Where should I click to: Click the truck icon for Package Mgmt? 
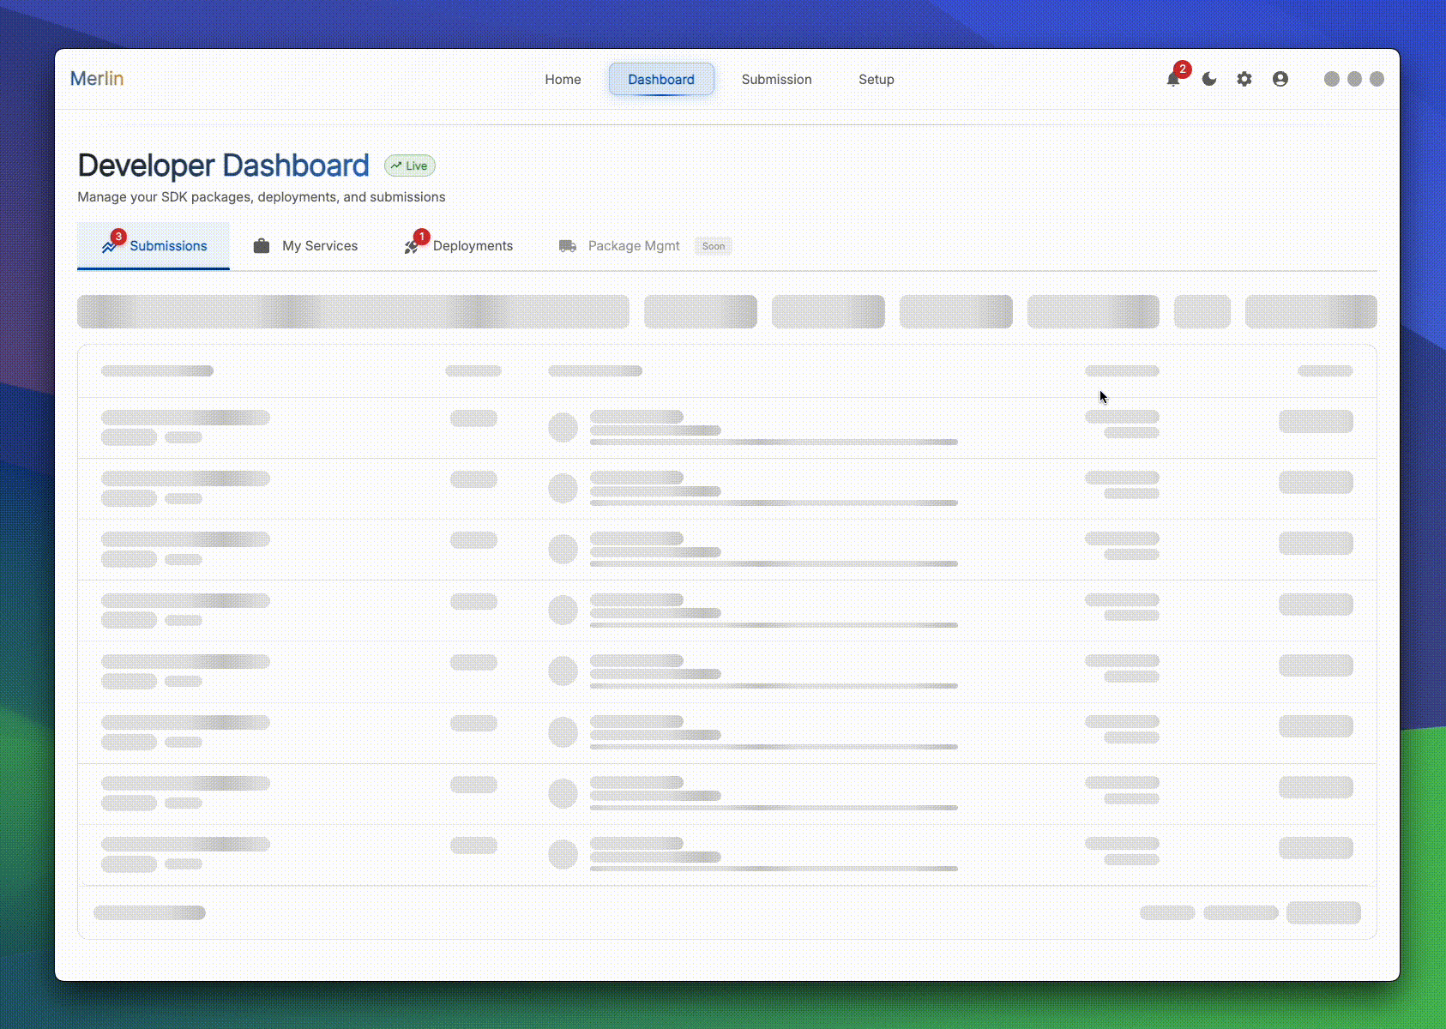click(568, 246)
